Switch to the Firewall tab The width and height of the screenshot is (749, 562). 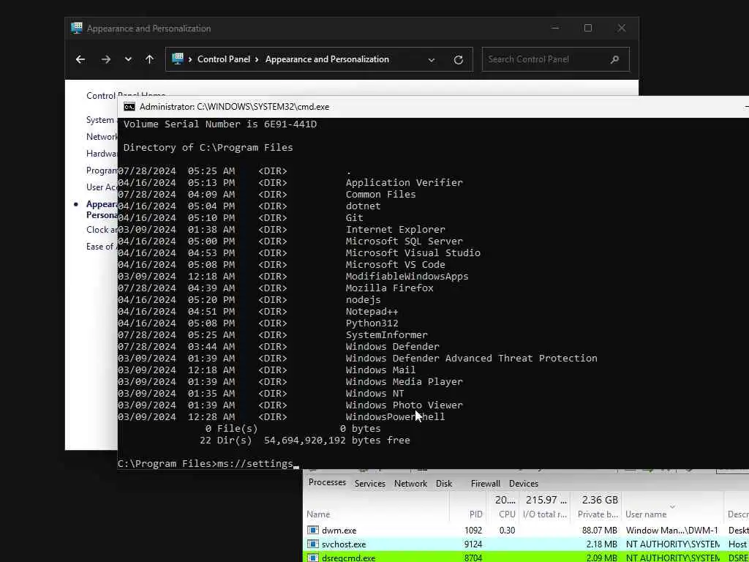(486, 484)
